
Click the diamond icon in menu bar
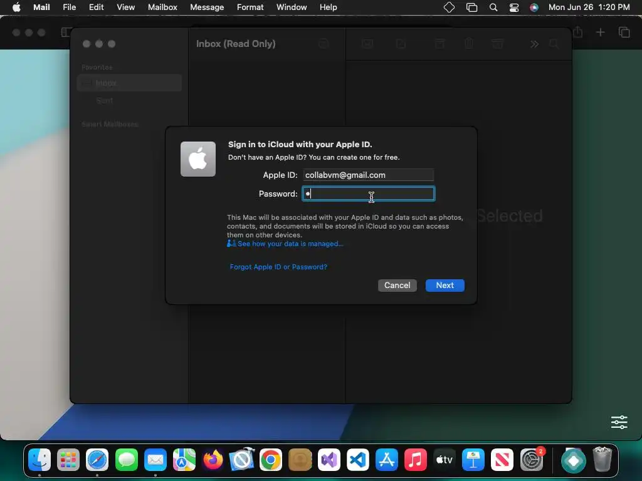pyautogui.click(x=449, y=8)
